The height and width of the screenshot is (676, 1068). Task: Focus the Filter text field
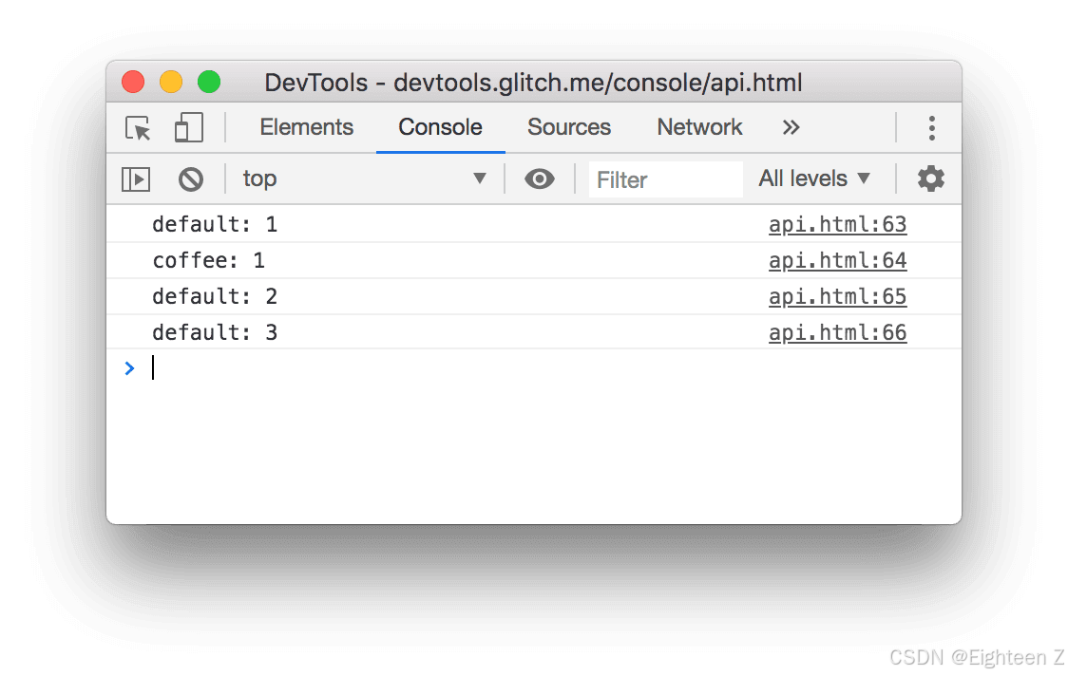pos(665,179)
